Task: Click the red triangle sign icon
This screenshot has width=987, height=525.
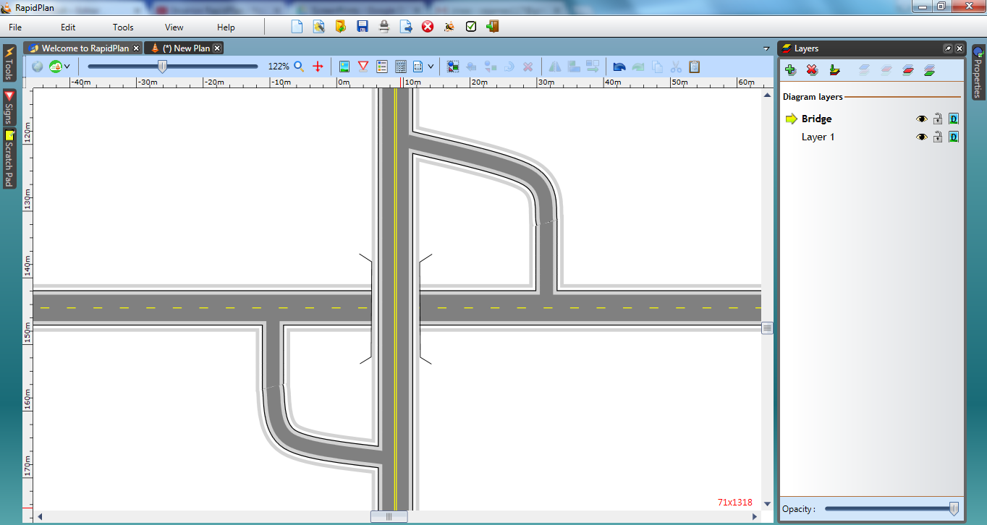Action: (363, 67)
